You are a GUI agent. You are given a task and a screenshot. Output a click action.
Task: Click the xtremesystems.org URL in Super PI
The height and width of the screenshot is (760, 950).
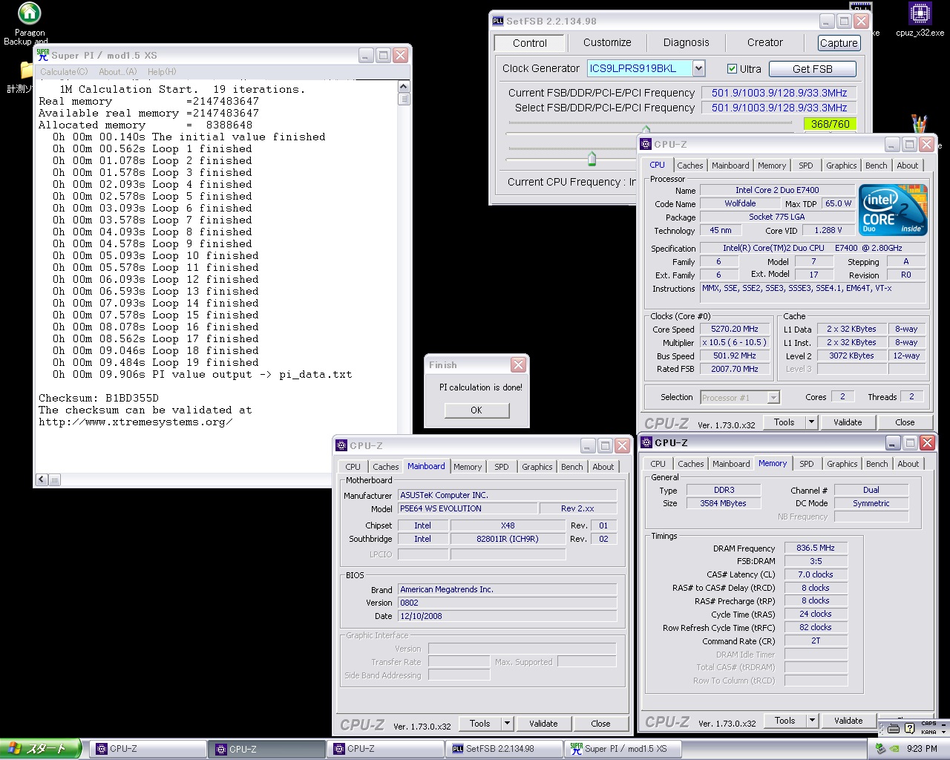tap(136, 422)
